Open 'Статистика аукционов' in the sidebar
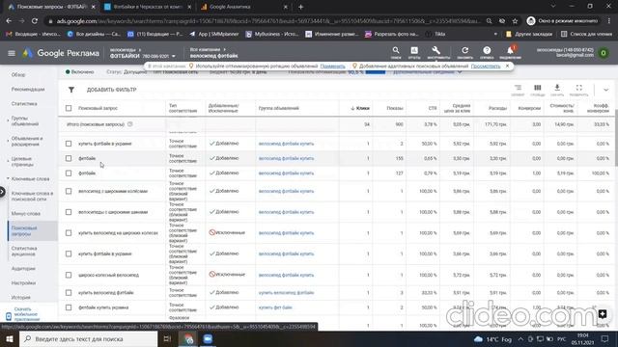Screen dimensions: 618x347 pyautogui.click(x=24, y=251)
